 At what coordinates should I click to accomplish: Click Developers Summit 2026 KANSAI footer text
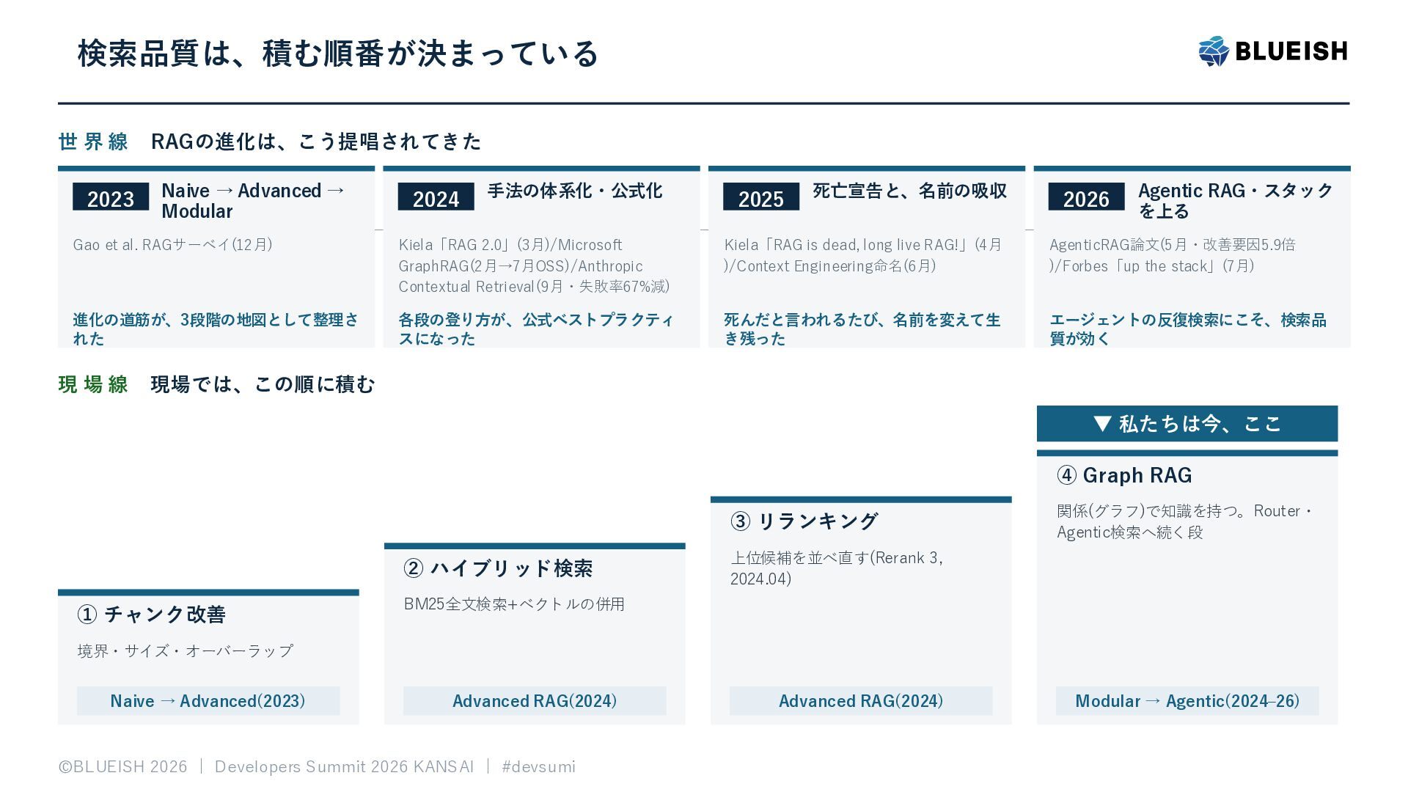coord(344,767)
